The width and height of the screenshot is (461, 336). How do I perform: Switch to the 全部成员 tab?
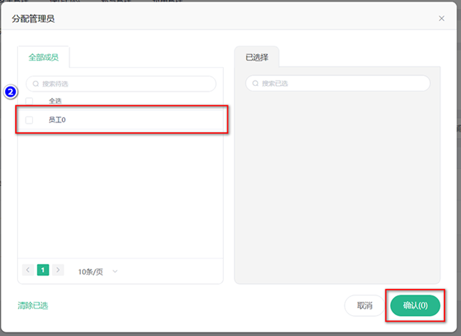(x=43, y=57)
